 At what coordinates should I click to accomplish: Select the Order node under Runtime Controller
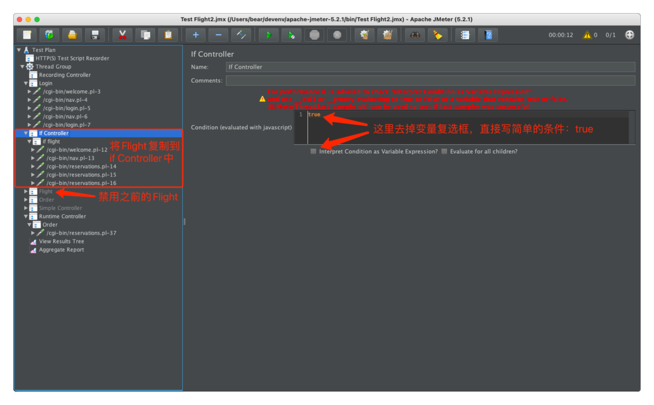coord(50,225)
